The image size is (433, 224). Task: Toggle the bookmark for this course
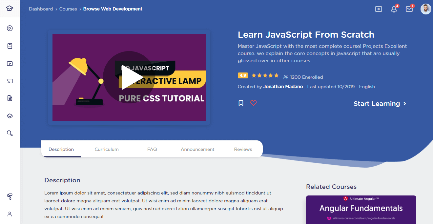(241, 103)
